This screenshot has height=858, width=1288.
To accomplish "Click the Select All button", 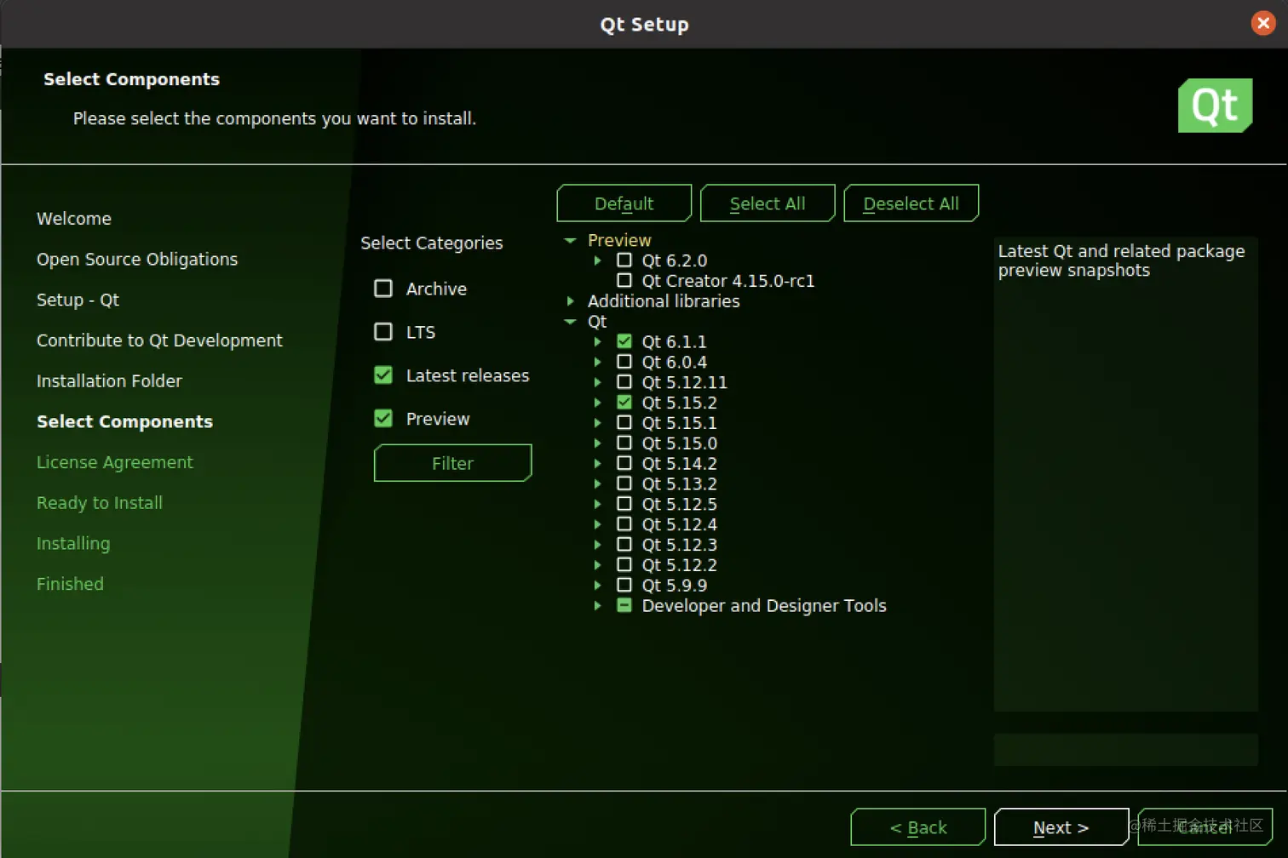I will tap(768, 203).
